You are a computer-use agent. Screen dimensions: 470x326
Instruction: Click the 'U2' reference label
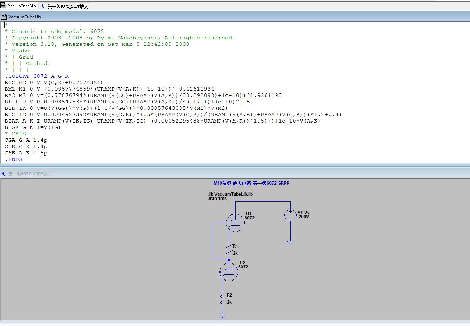(x=242, y=263)
